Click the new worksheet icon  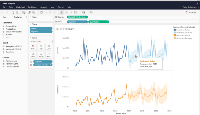pyautogui.click(x=24, y=12)
